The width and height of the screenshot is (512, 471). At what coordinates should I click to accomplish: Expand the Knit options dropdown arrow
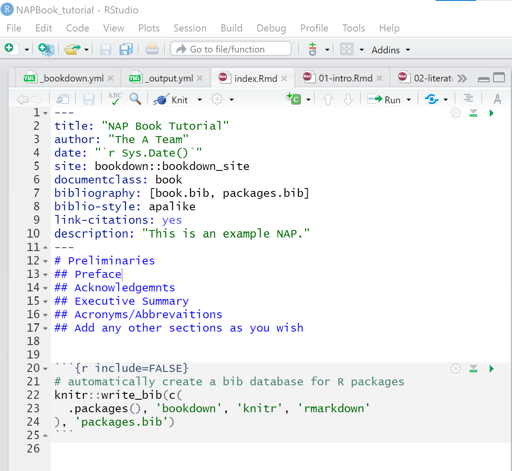pyautogui.click(x=200, y=100)
